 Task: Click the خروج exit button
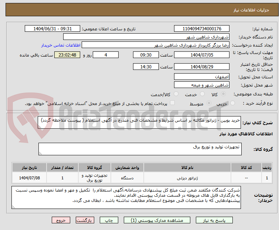(x=61, y=220)
